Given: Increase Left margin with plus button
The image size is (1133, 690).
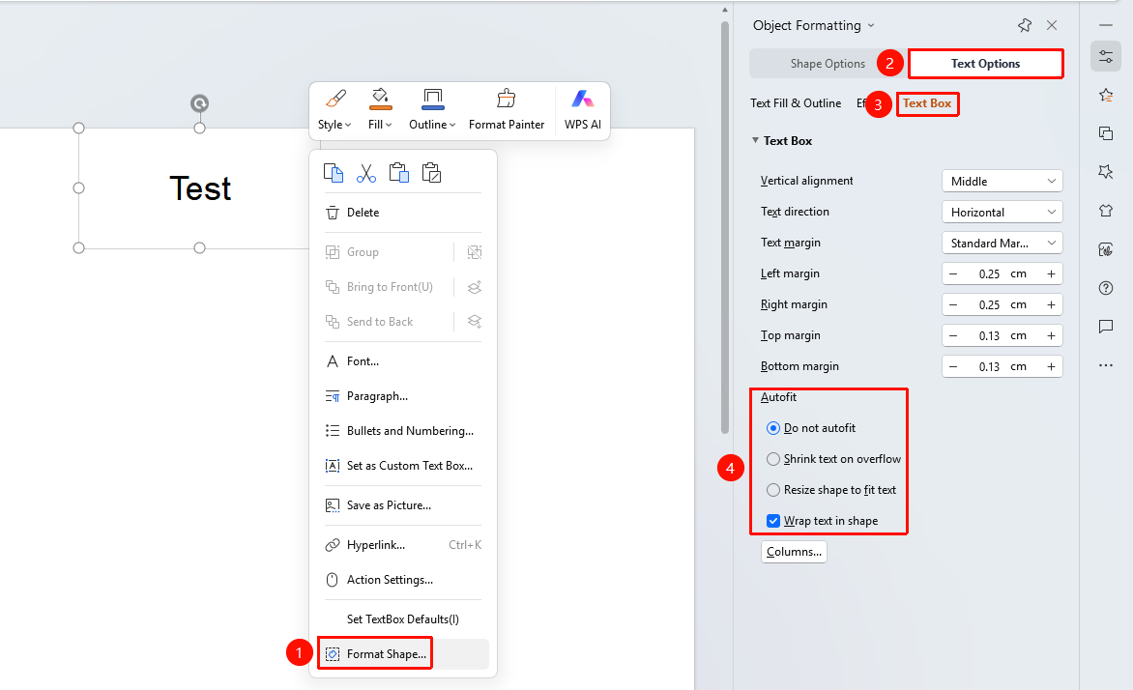Looking at the screenshot, I should coord(1051,273).
